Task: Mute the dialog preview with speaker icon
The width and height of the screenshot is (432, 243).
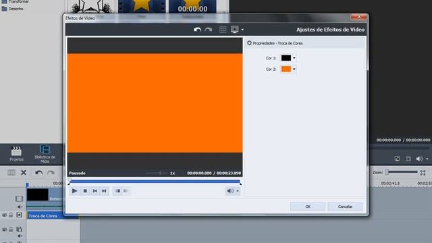Action: [230, 190]
